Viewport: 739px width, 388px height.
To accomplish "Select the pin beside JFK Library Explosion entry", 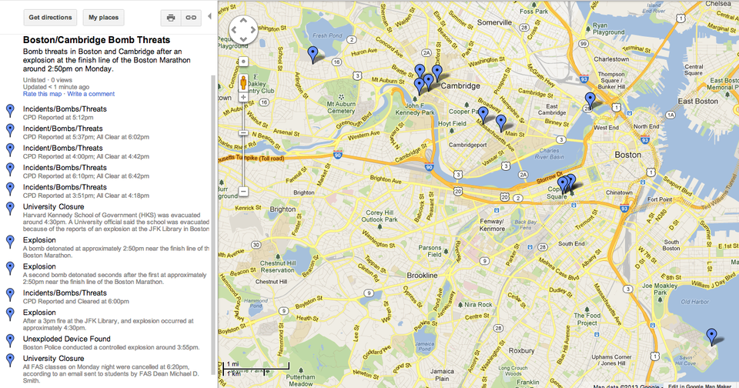I will (x=10, y=315).
